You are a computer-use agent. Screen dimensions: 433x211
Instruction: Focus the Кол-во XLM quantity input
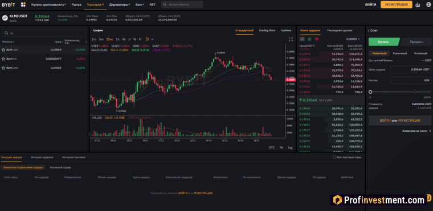point(411,80)
